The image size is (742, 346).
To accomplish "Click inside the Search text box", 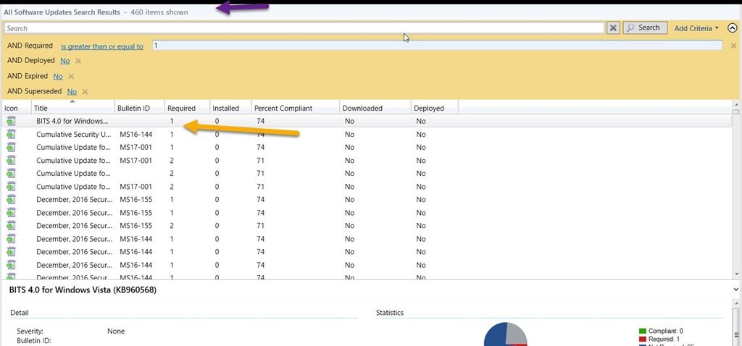I will tap(304, 28).
